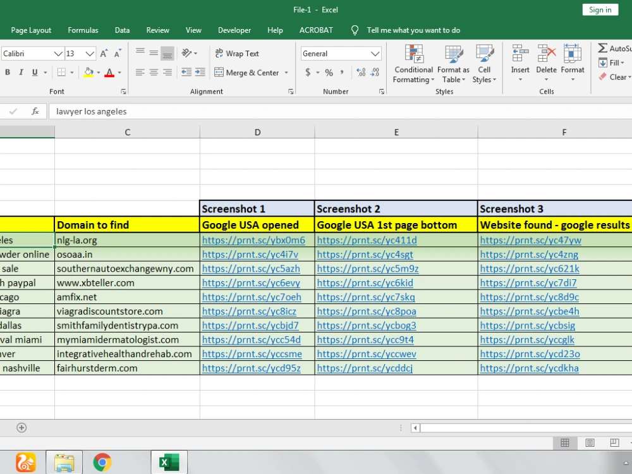The height and width of the screenshot is (474, 632).
Task: Open fill color dropdown arrow
Action: tap(98, 73)
